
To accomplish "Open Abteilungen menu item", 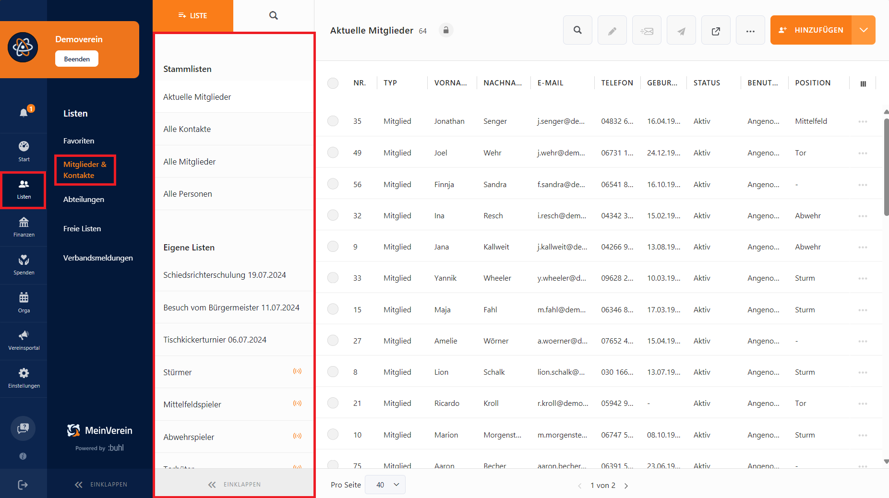I will click(84, 200).
